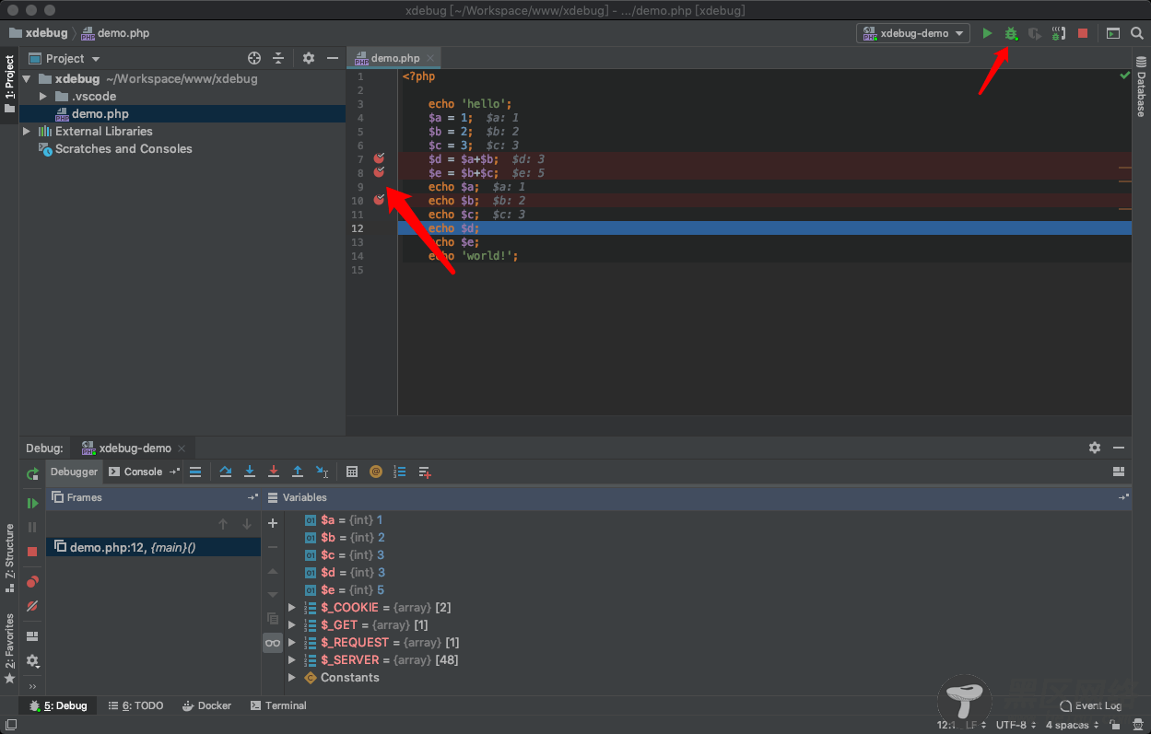Click Restore Layout icon in debug sidebar
This screenshot has height=734, width=1151.
click(32, 636)
